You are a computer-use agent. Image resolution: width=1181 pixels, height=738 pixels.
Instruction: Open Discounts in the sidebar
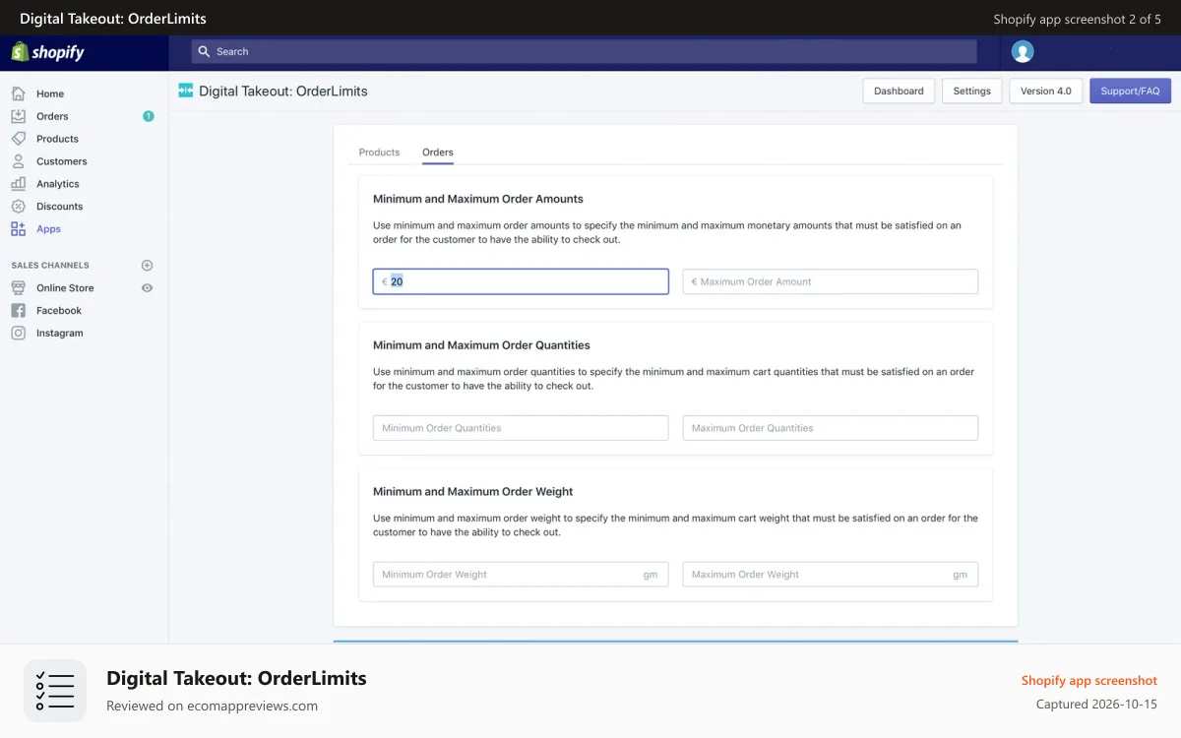click(60, 207)
